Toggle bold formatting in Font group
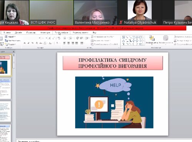The image size is (192, 142). coord(25,43)
